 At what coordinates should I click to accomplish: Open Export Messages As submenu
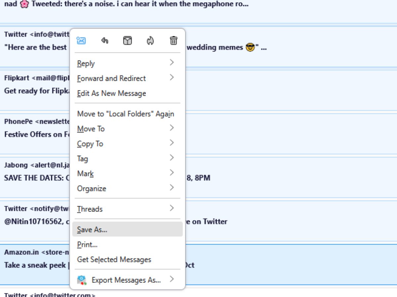coord(127,280)
